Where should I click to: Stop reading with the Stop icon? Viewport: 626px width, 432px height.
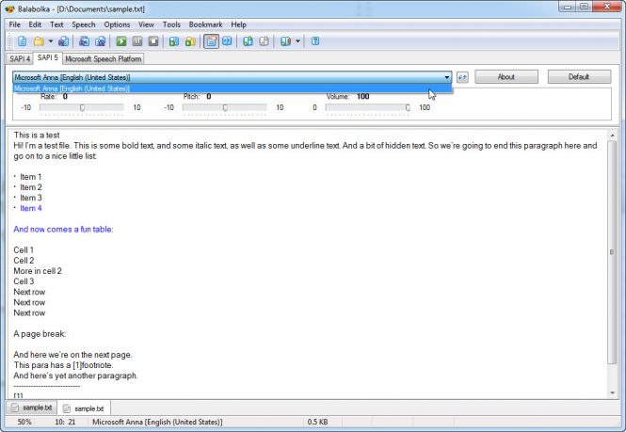152,41
